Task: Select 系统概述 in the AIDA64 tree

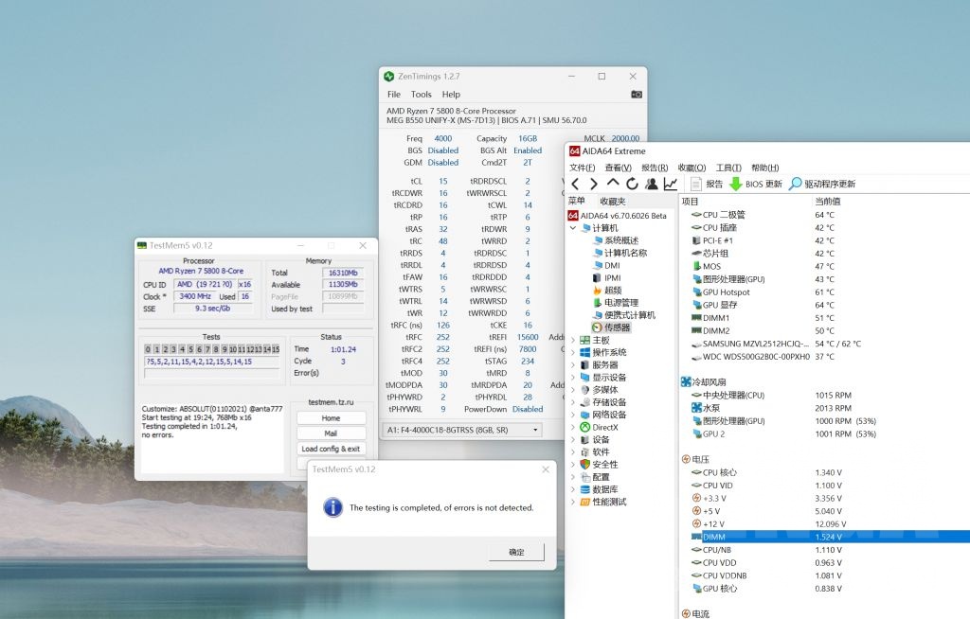Action: pyautogui.click(x=622, y=240)
